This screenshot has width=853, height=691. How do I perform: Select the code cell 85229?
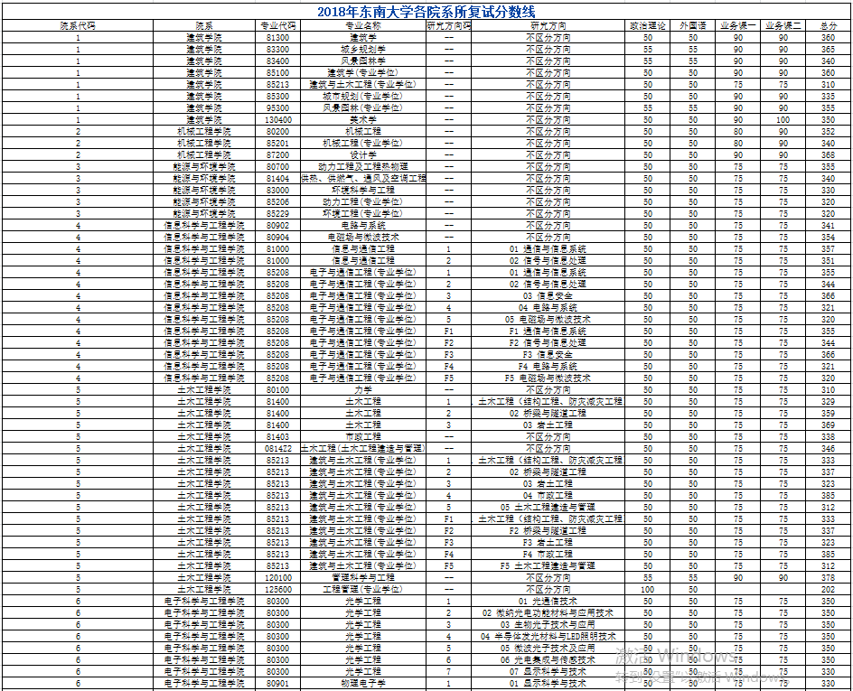[x=278, y=214]
